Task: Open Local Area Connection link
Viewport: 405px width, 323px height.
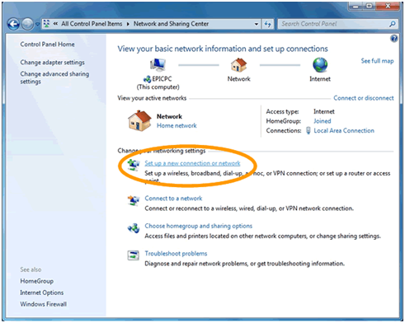Action: click(x=344, y=130)
